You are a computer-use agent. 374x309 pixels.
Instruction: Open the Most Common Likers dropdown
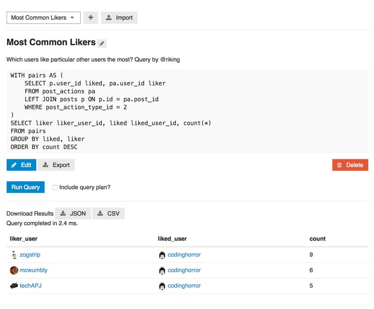click(43, 18)
